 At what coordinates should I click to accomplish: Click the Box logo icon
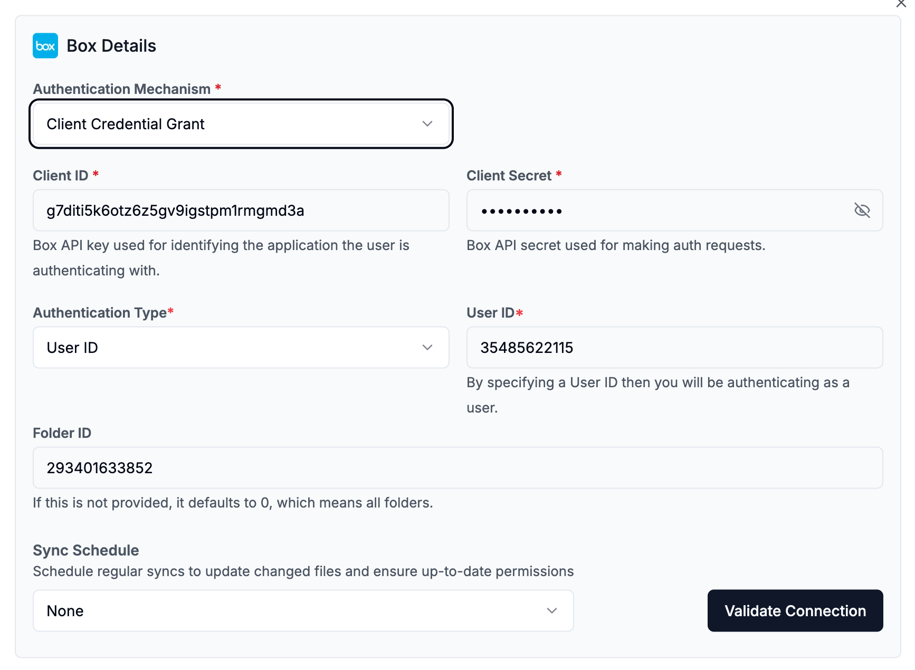(x=45, y=46)
